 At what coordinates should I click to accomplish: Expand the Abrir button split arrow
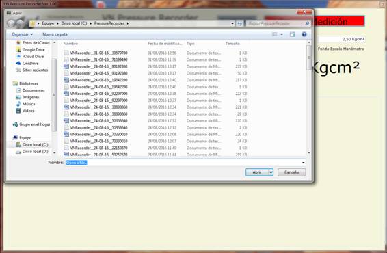tap(271, 172)
